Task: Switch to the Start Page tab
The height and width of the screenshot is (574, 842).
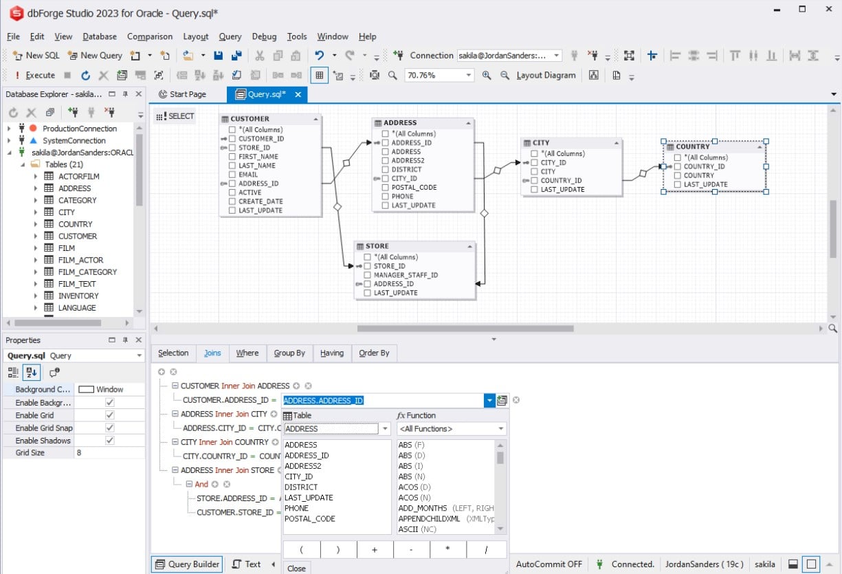Action: tap(181, 94)
